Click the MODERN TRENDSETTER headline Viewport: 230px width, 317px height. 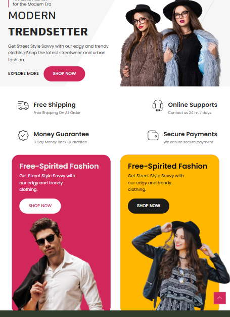(48, 24)
